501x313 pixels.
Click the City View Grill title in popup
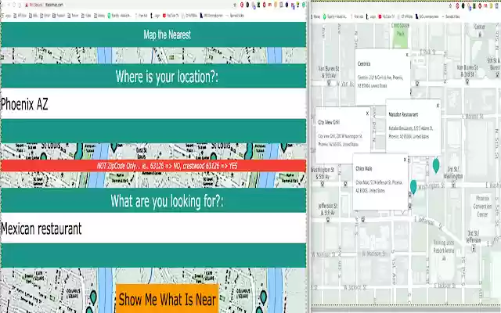click(329, 122)
